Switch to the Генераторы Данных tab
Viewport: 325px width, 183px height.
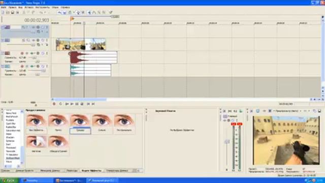tap(117, 171)
